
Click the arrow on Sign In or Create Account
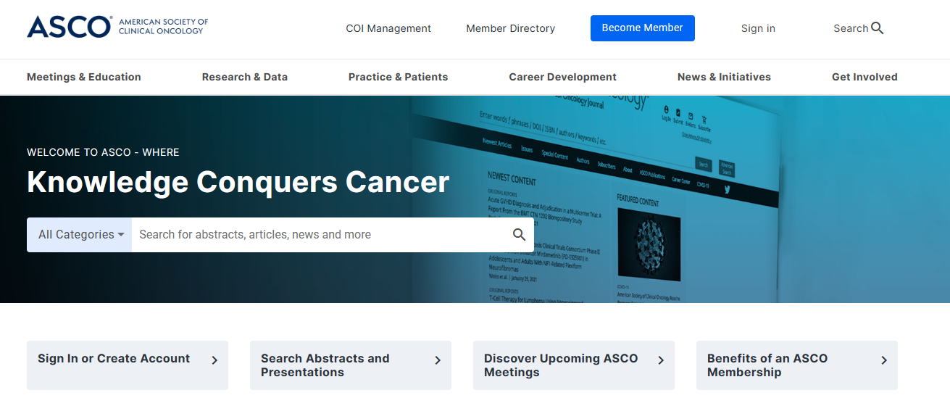[214, 360]
